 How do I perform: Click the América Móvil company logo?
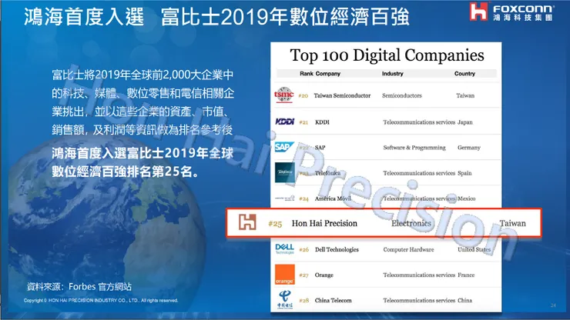[285, 198]
